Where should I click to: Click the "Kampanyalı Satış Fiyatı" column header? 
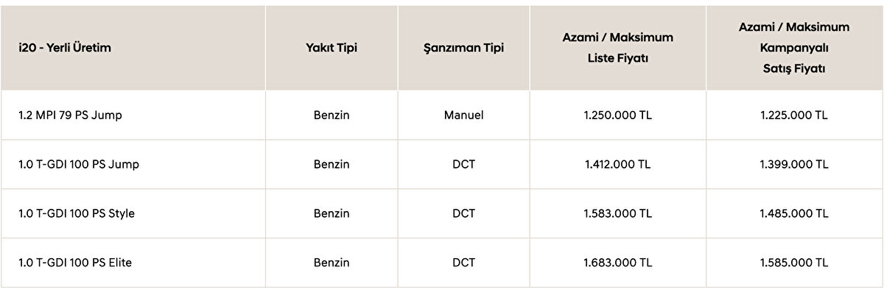pos(794,48)
